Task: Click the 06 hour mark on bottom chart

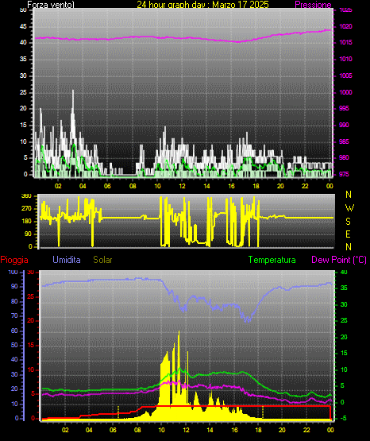Action: point(113,430)
